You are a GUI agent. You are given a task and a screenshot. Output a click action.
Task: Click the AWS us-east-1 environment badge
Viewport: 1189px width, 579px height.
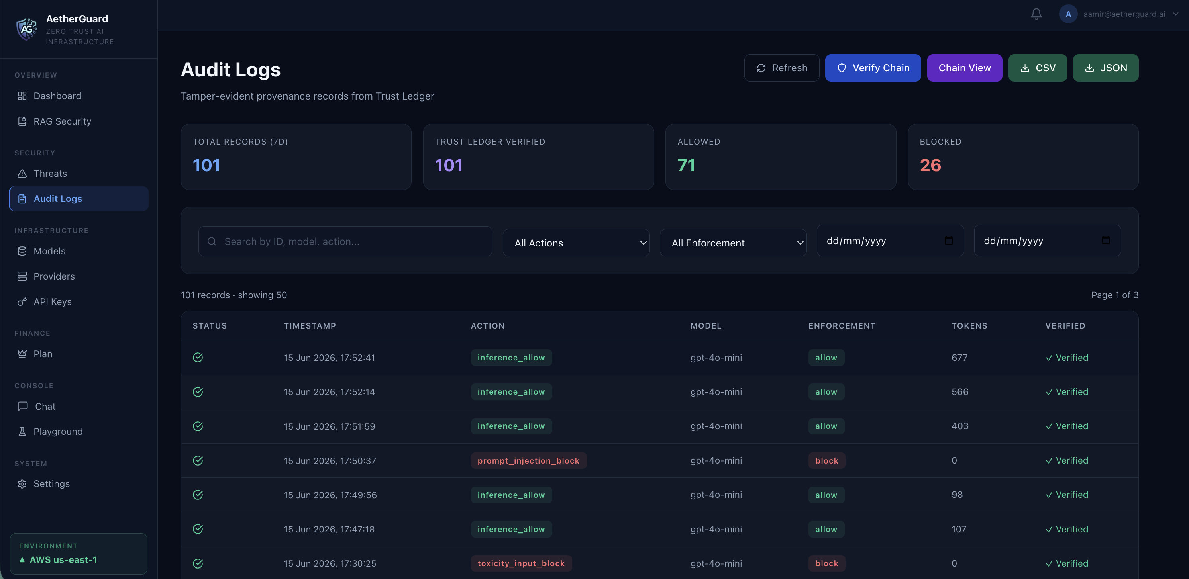click(x=78, y=554)
